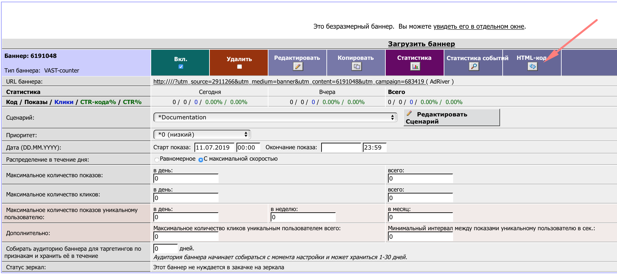This screenshot has height=279, width=617.
Task: Open the Статистика событий menu cell
Action: click(x=473, y=63)
